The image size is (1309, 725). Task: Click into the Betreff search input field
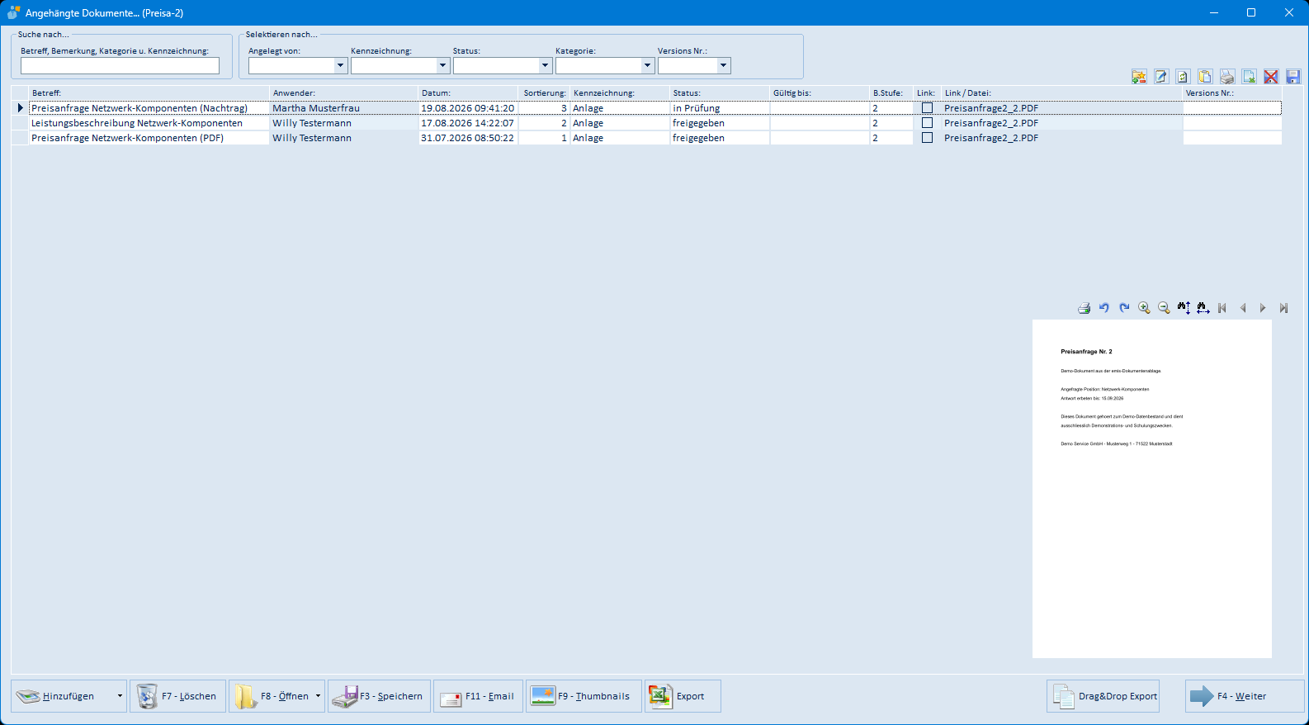(120, 65)
